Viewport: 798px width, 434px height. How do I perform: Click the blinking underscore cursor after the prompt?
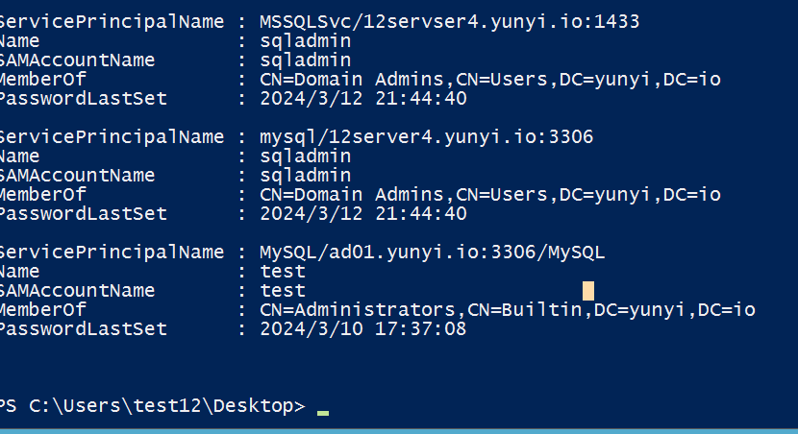pos(323,412)
